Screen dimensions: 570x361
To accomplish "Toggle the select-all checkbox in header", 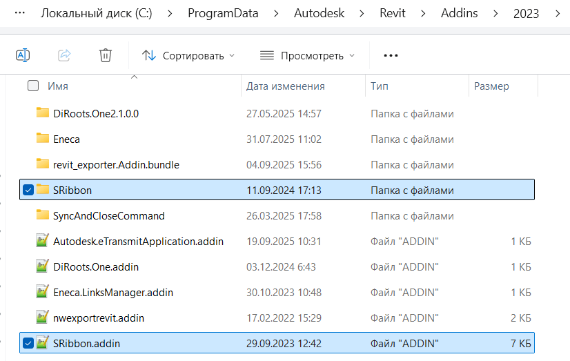I will coord(33,86).
